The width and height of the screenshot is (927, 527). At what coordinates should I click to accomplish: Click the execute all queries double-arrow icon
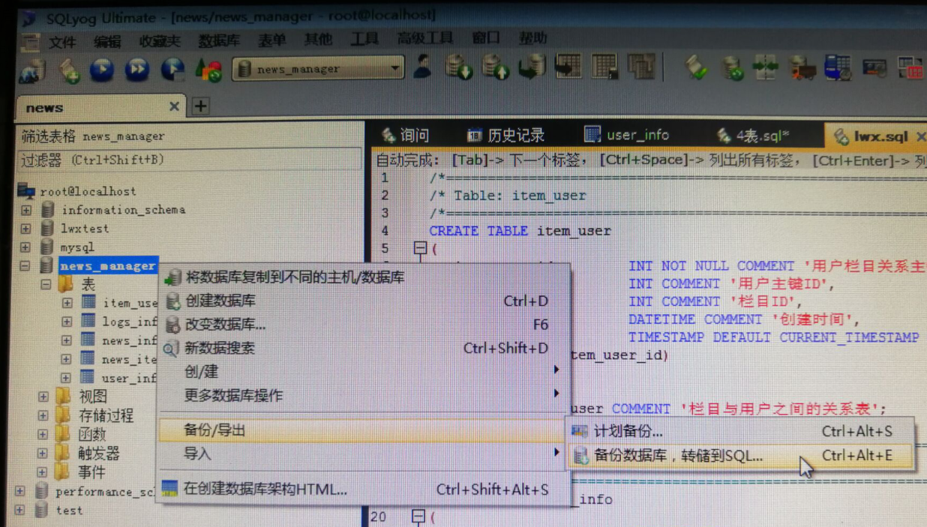coord(136,70)
